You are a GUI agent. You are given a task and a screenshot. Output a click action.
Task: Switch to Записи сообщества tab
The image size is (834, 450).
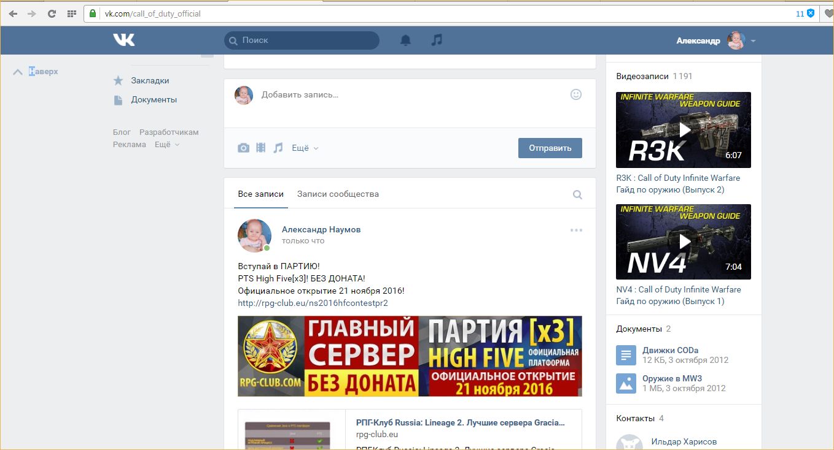[338, 194]
